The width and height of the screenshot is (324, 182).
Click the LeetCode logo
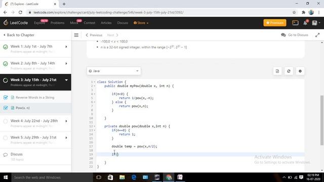(16, 23)
